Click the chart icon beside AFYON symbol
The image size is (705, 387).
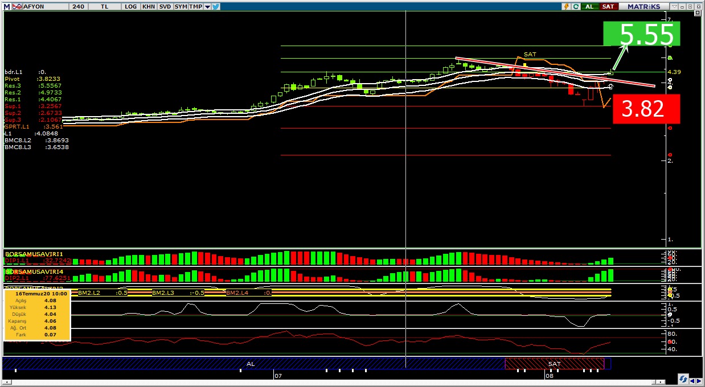tap(16, 6)
